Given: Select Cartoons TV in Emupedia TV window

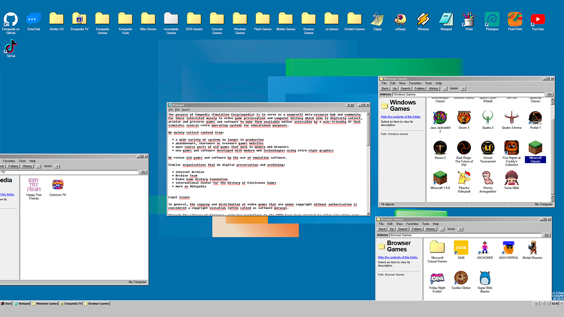Looking at the screenshot, I should [x=58, y=187].
